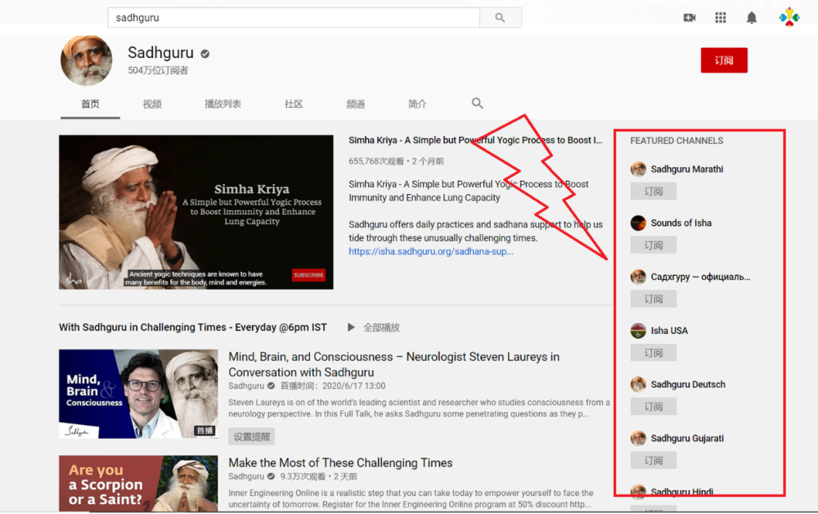Screen dimensions: 818x514
Task: Open the create video camera icon
Action: (x=690, y=18)
